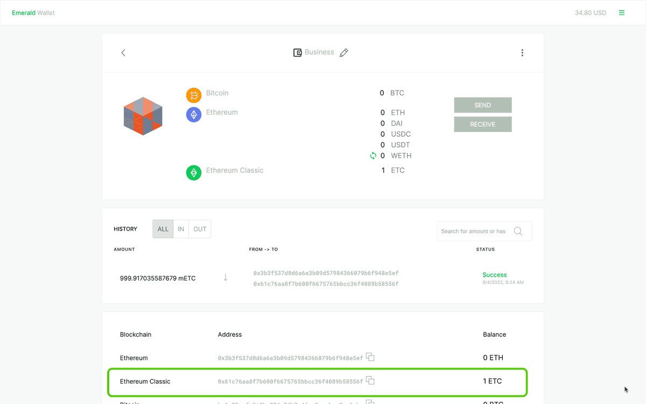
Task: Copy the Ethereum address
Action: 370,357
